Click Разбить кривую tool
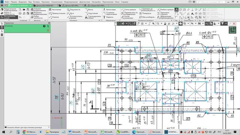This screenshot has height=135, width=240. [x=165, y=10]
